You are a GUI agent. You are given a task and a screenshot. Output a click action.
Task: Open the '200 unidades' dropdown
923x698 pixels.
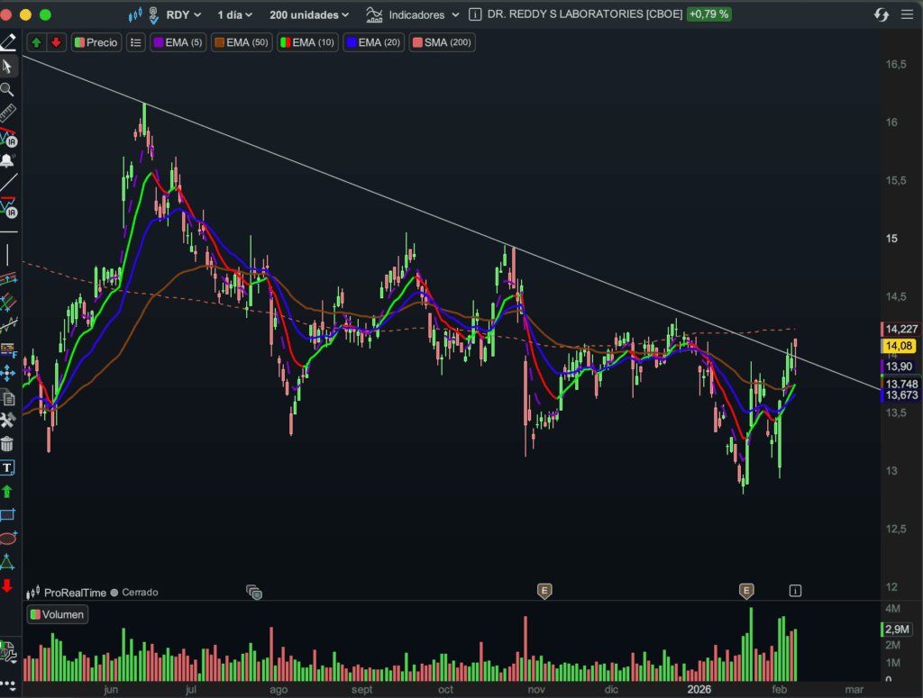pos(309,14)
